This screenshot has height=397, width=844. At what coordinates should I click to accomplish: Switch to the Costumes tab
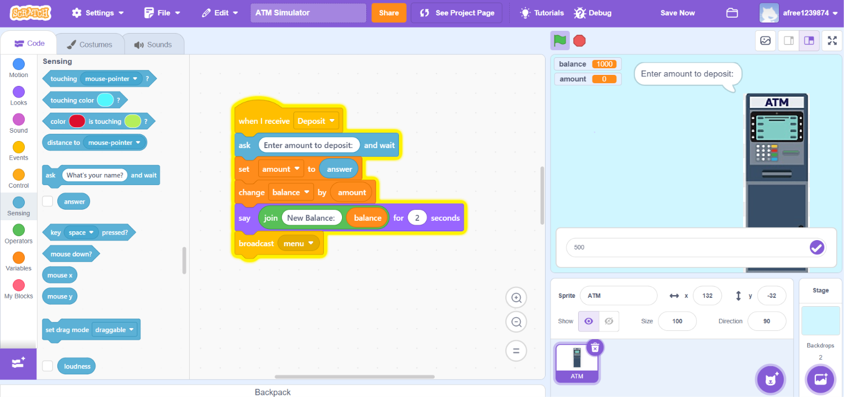[89, 45]
